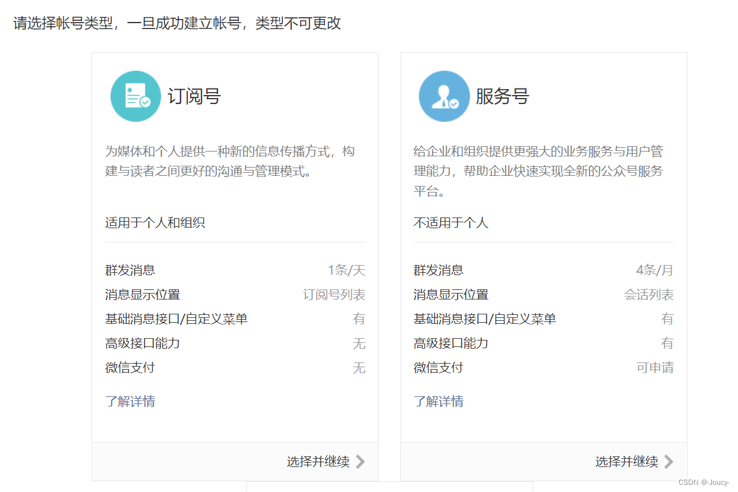Choose 选择并继续 under 服务号 card
Screen dimensions: 738x492
pos(626,462)
